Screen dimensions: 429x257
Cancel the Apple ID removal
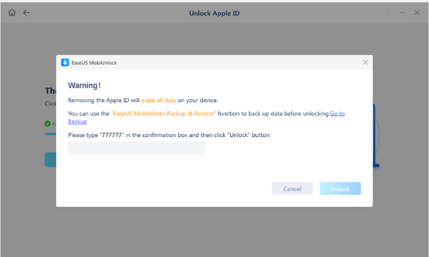(x=292, y=188)
